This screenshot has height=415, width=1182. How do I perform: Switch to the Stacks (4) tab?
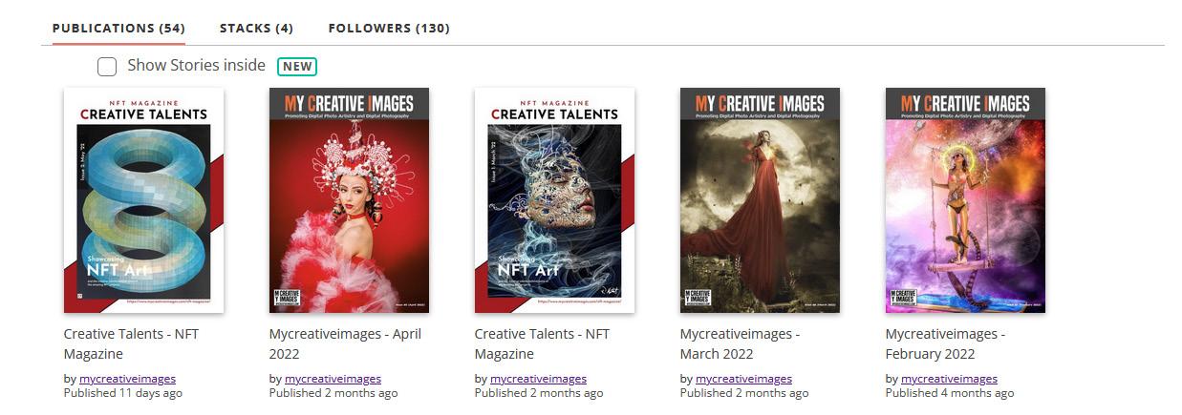click(x=256, y=28)
